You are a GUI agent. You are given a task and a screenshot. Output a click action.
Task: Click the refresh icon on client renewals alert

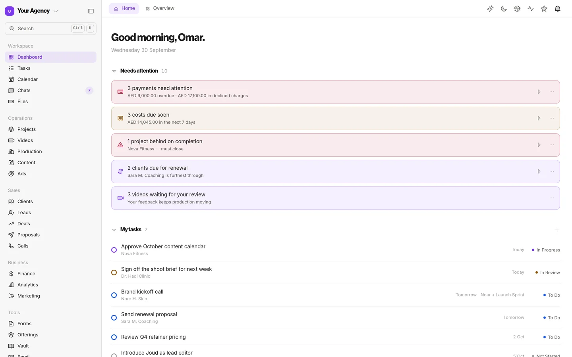120,172
